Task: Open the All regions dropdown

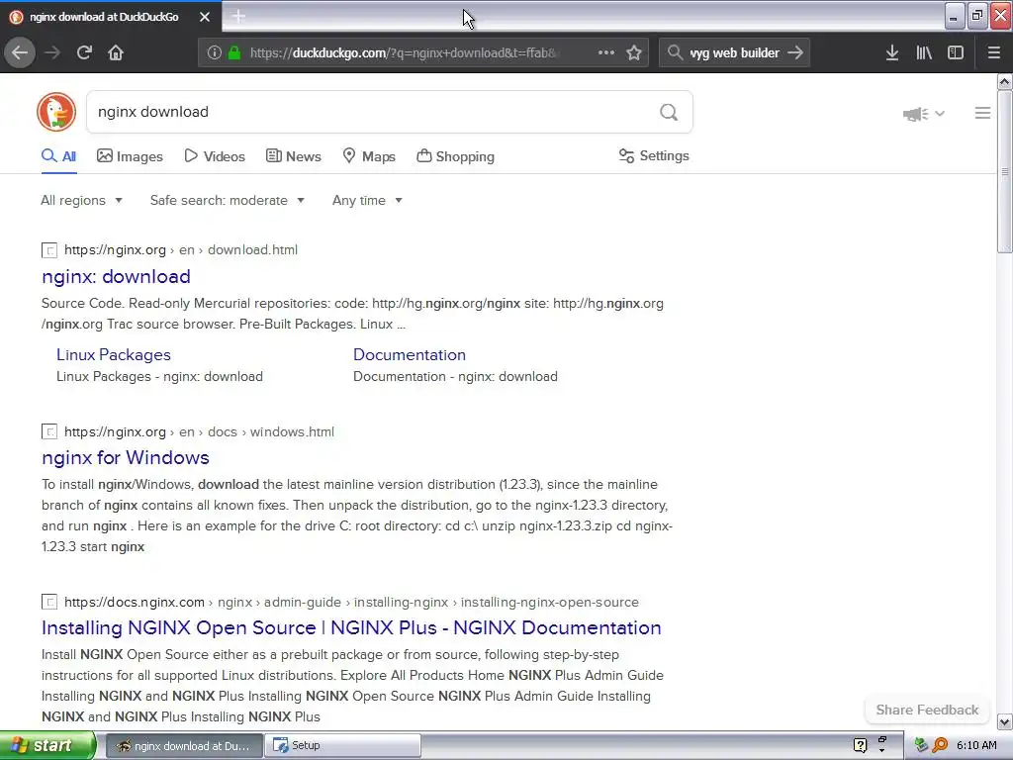Action: click(81, 200)
